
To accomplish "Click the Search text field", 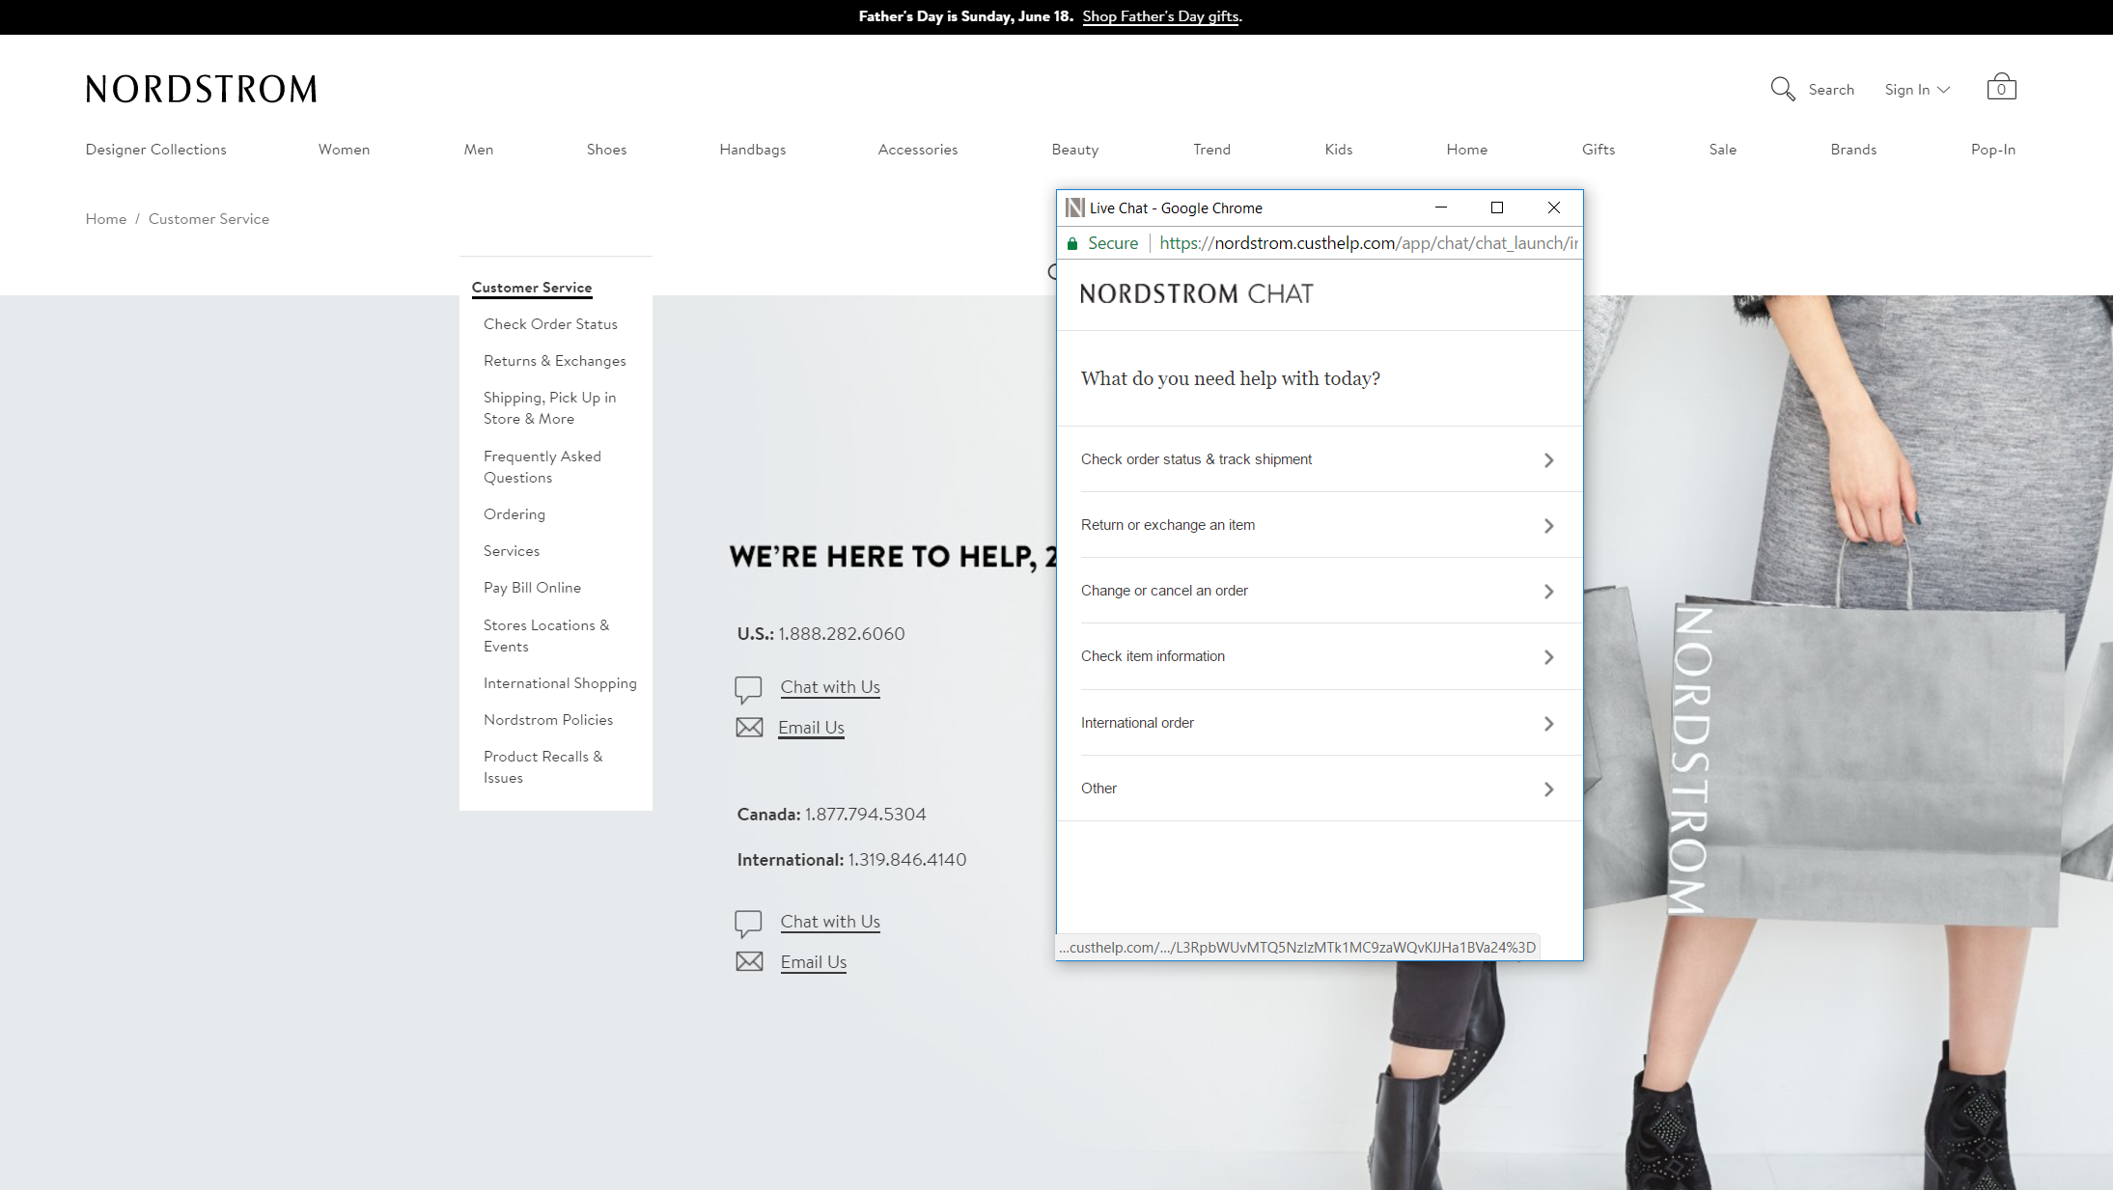I will (x=1831, y=90).
